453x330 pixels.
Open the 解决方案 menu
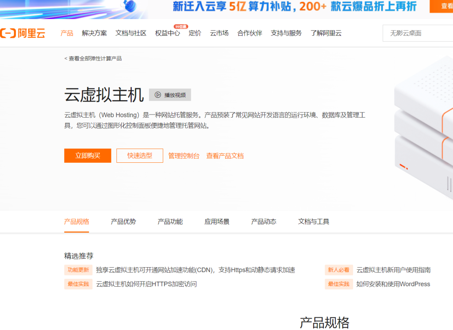[94, 33]
